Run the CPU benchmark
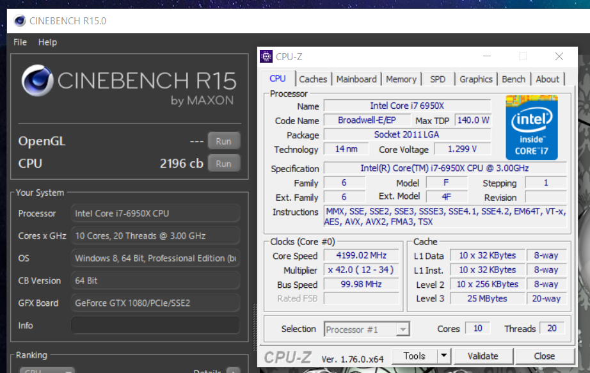Image resolution: width=590 pixels, height=373 pixels. tap(223, 163)
